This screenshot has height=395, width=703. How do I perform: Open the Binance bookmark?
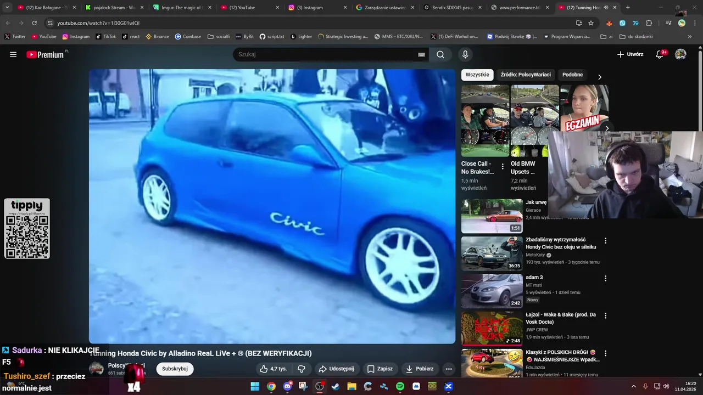[x=157, y=37]
